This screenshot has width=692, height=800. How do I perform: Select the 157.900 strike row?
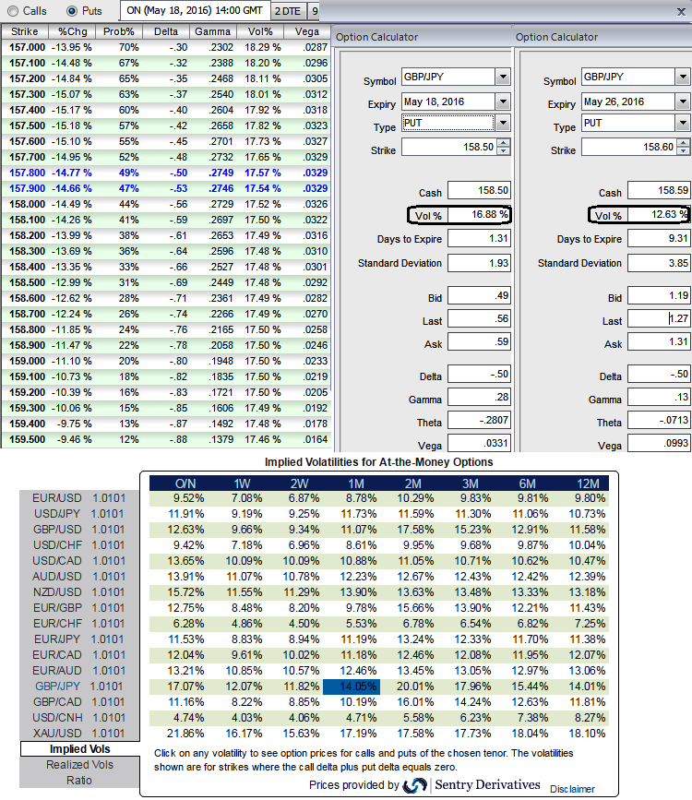click(166, 189)
